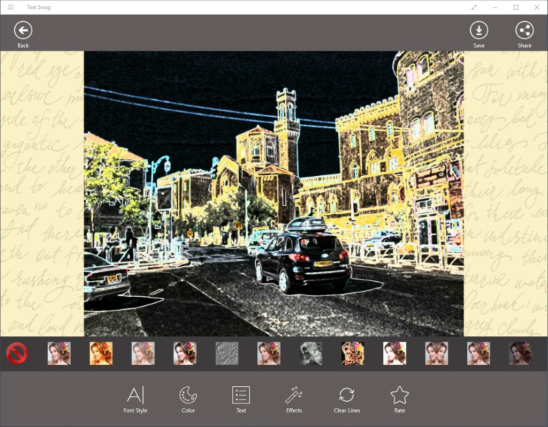Open the hamburger menu in title bar
548x427 pixels.
tap(11, 7)
